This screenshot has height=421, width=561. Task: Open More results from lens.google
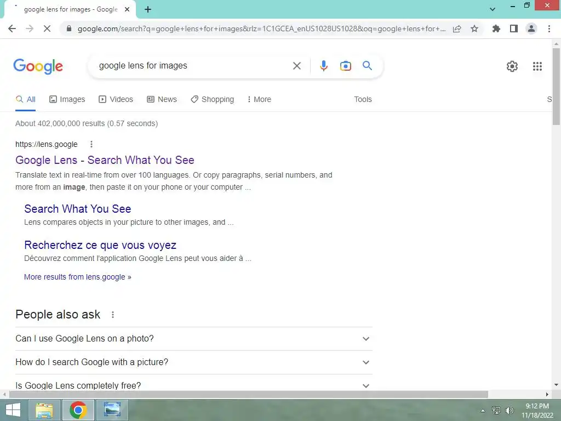[x=78, y=277]
